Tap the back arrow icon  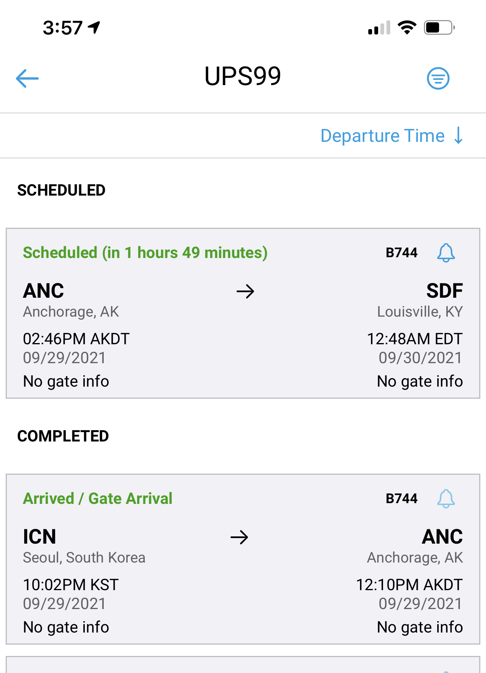27,78
